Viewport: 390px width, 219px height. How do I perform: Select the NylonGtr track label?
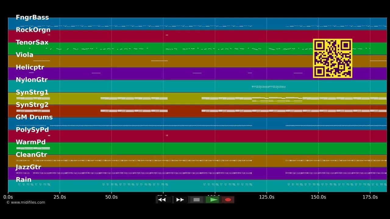pos(32,80)
